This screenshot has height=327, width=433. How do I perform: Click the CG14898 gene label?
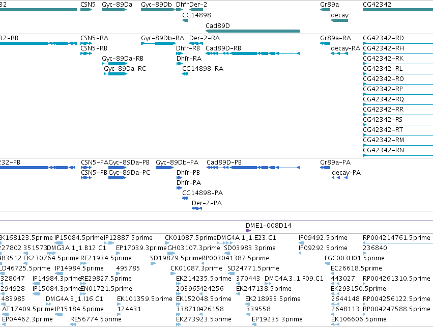pos(196,15)
